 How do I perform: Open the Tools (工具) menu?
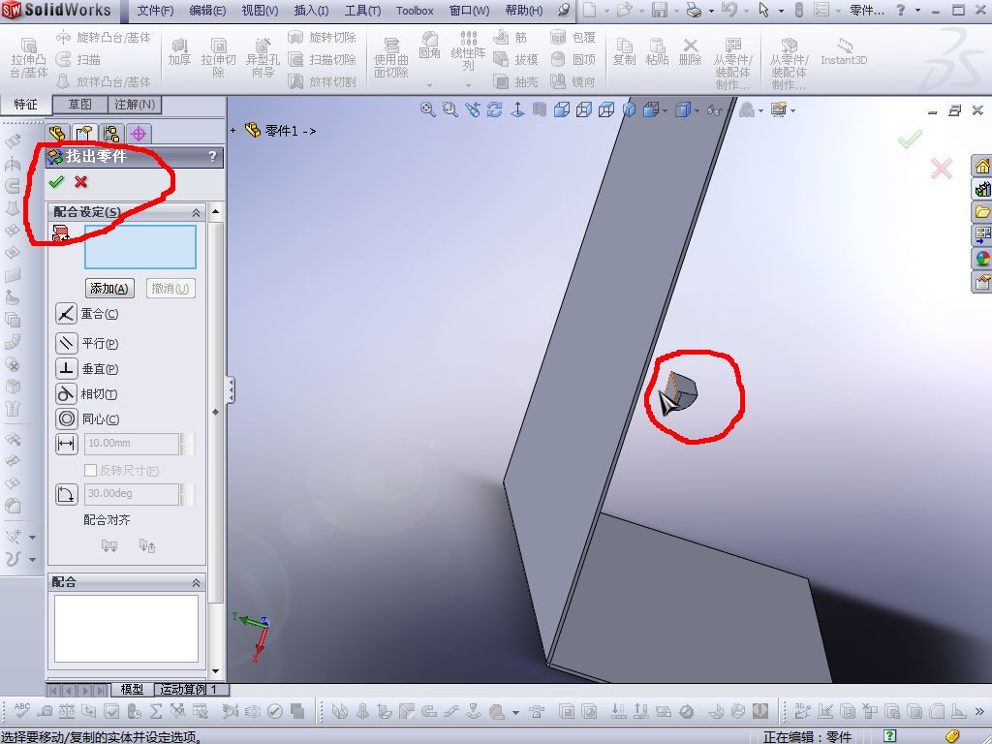362,11
